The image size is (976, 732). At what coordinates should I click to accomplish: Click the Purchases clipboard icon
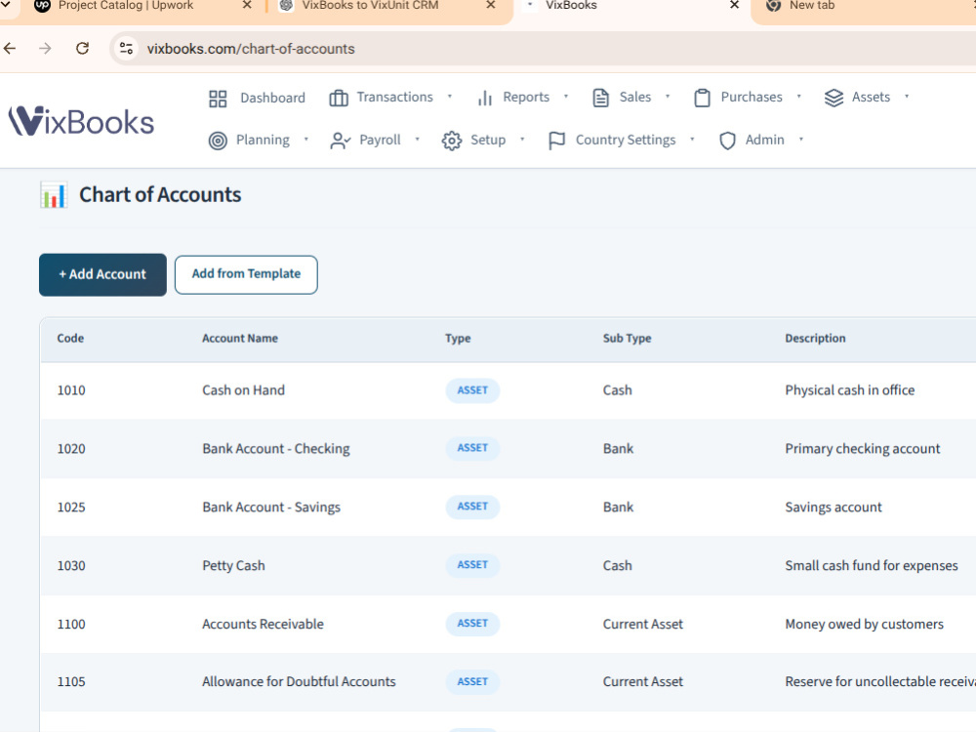[x=702, y=98]
